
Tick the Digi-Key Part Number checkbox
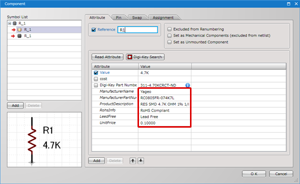click(96, 85)
